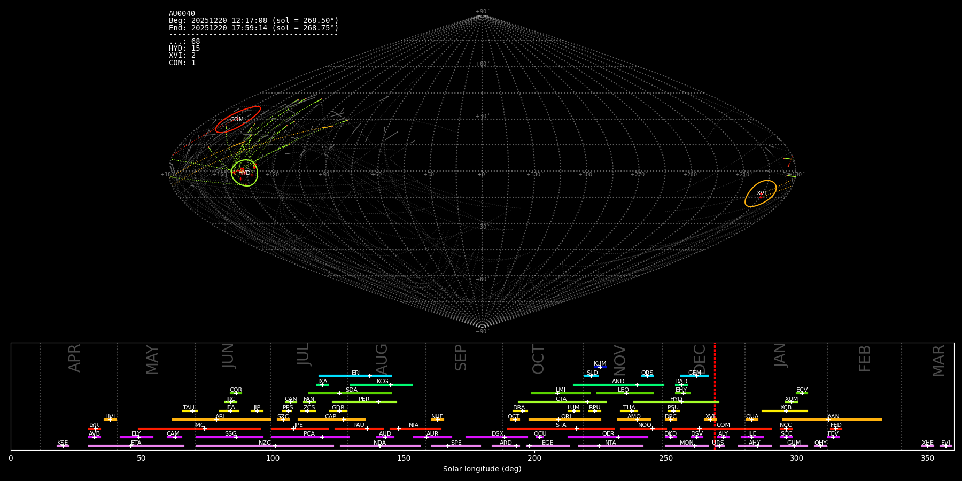Click the ERI shower label in timeline

356,373
